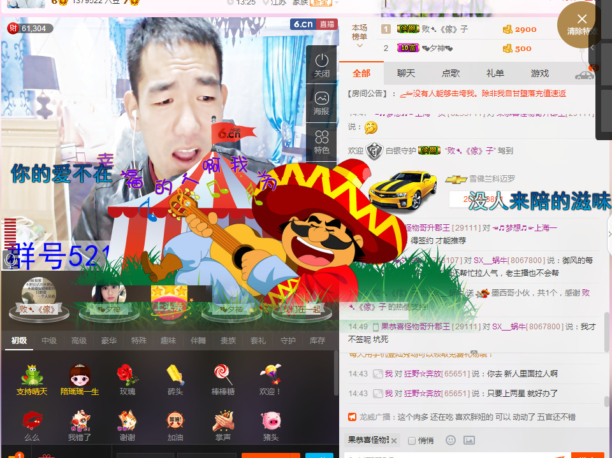This screenshot has width=612, height=458.
Task: Click username 狂野☆奔放 in chat message
Action: click(423, 374)
